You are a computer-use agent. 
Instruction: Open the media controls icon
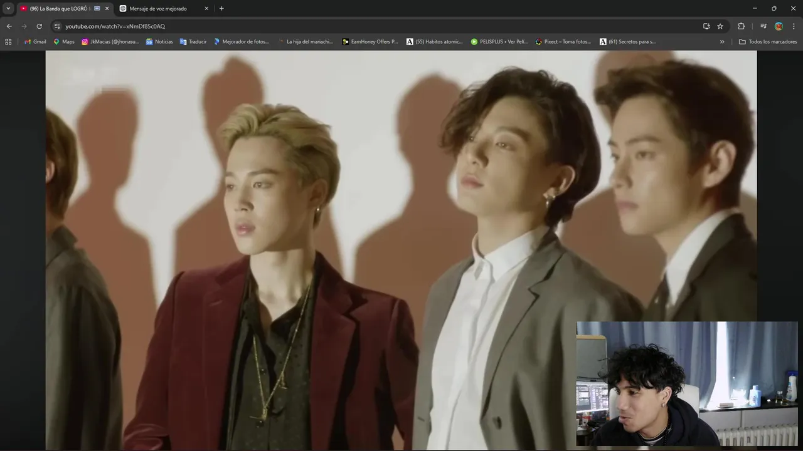[x=763, y=26]
